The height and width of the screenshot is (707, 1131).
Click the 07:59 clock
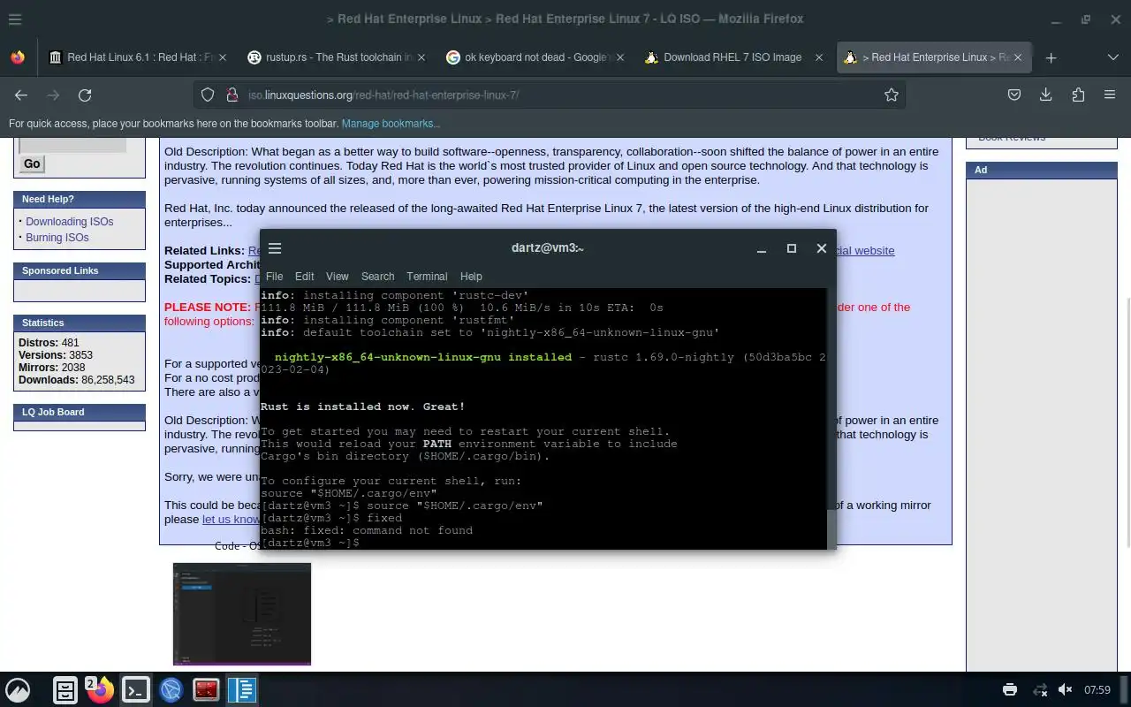tap(1097, 689)
